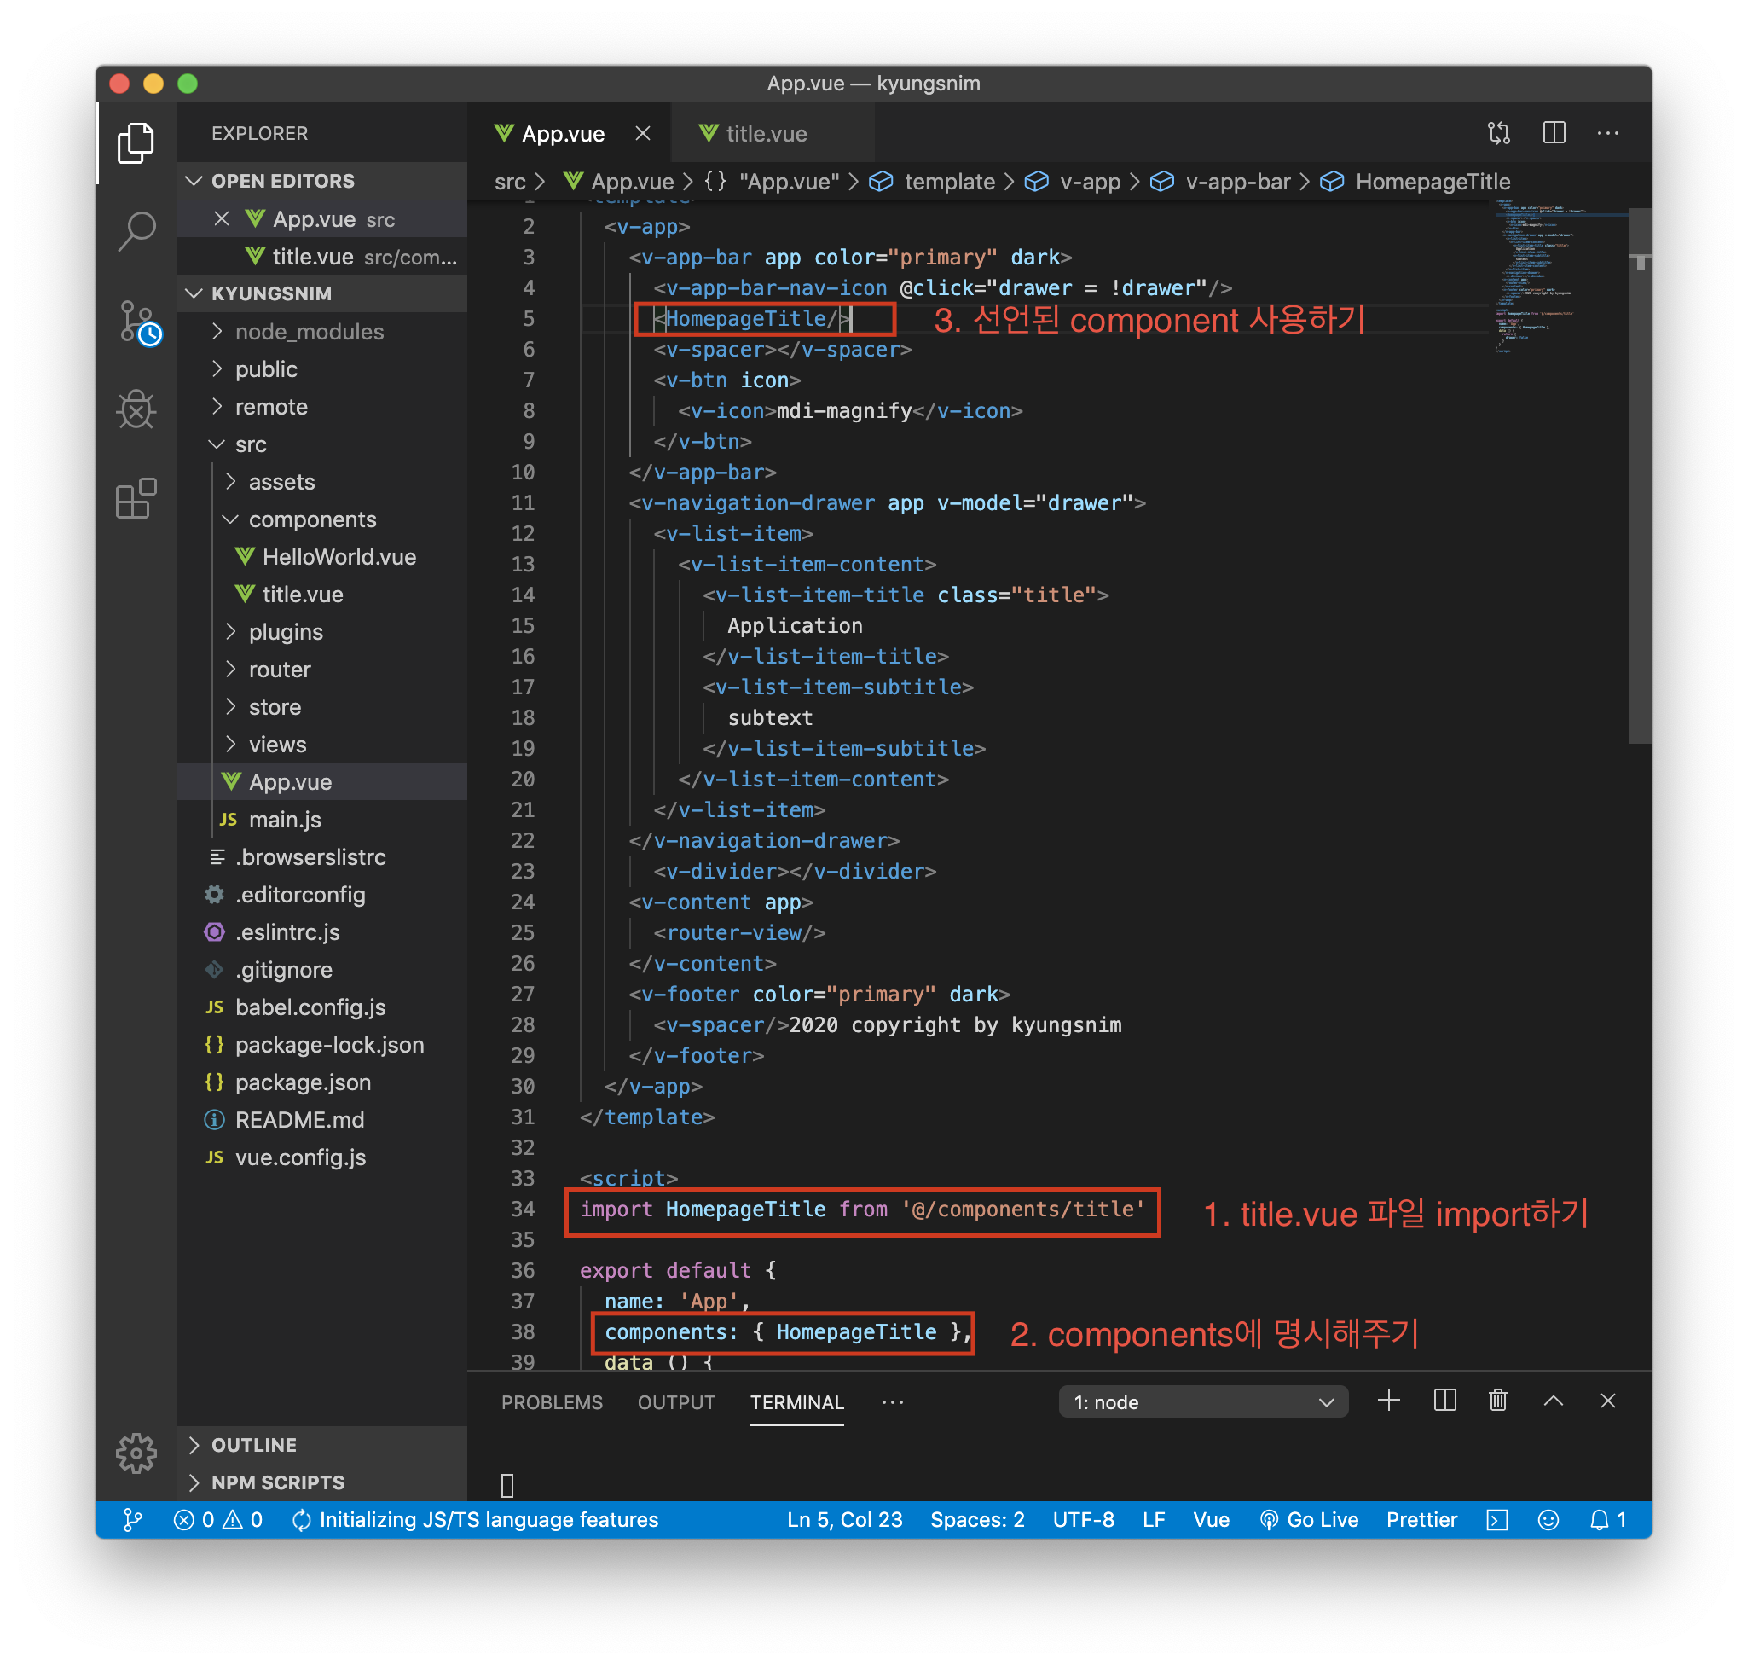1748x1665 pixels.
Task: Expand the OUTLINE section
Action: coord(254,1445)
